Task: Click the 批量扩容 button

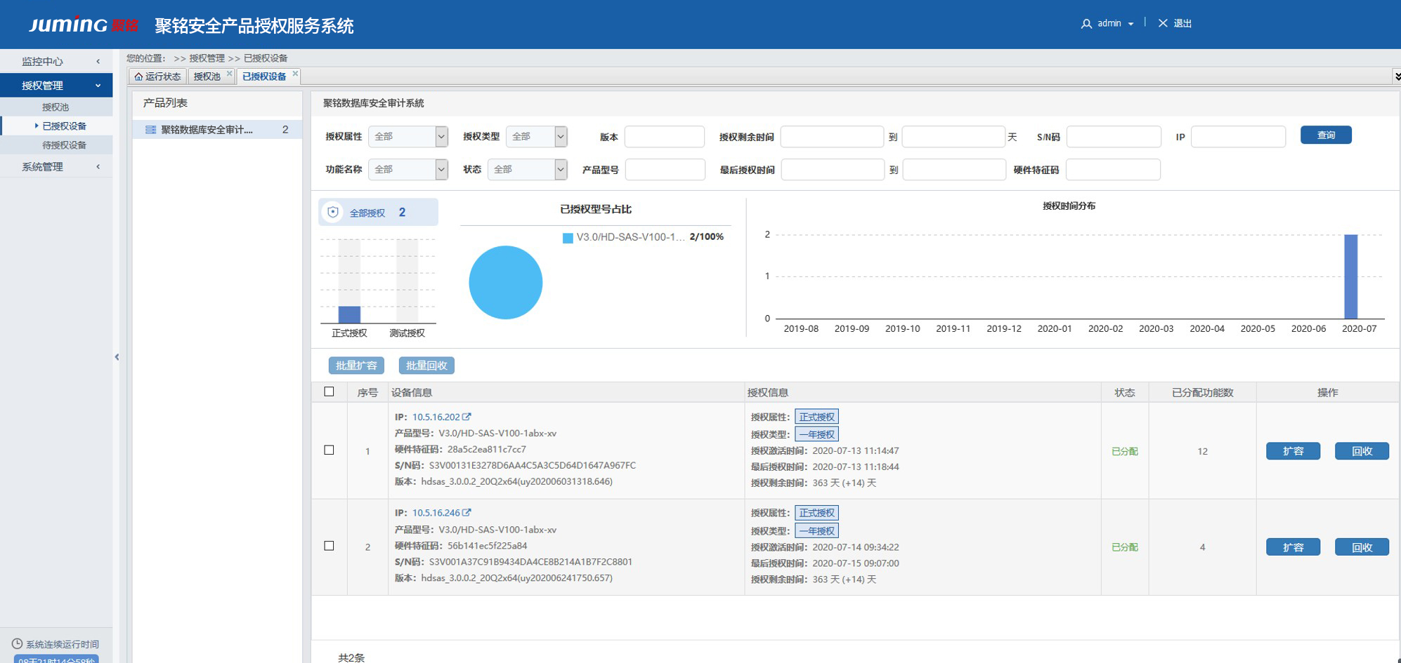Action: click(x=356, y=366)
